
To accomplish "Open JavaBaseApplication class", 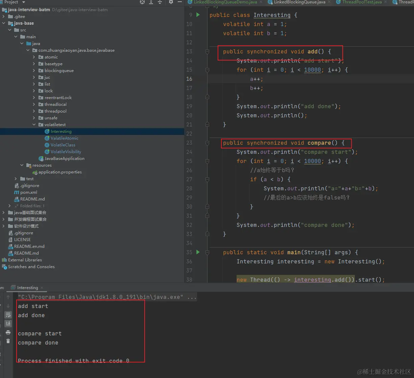I will 65,159.
